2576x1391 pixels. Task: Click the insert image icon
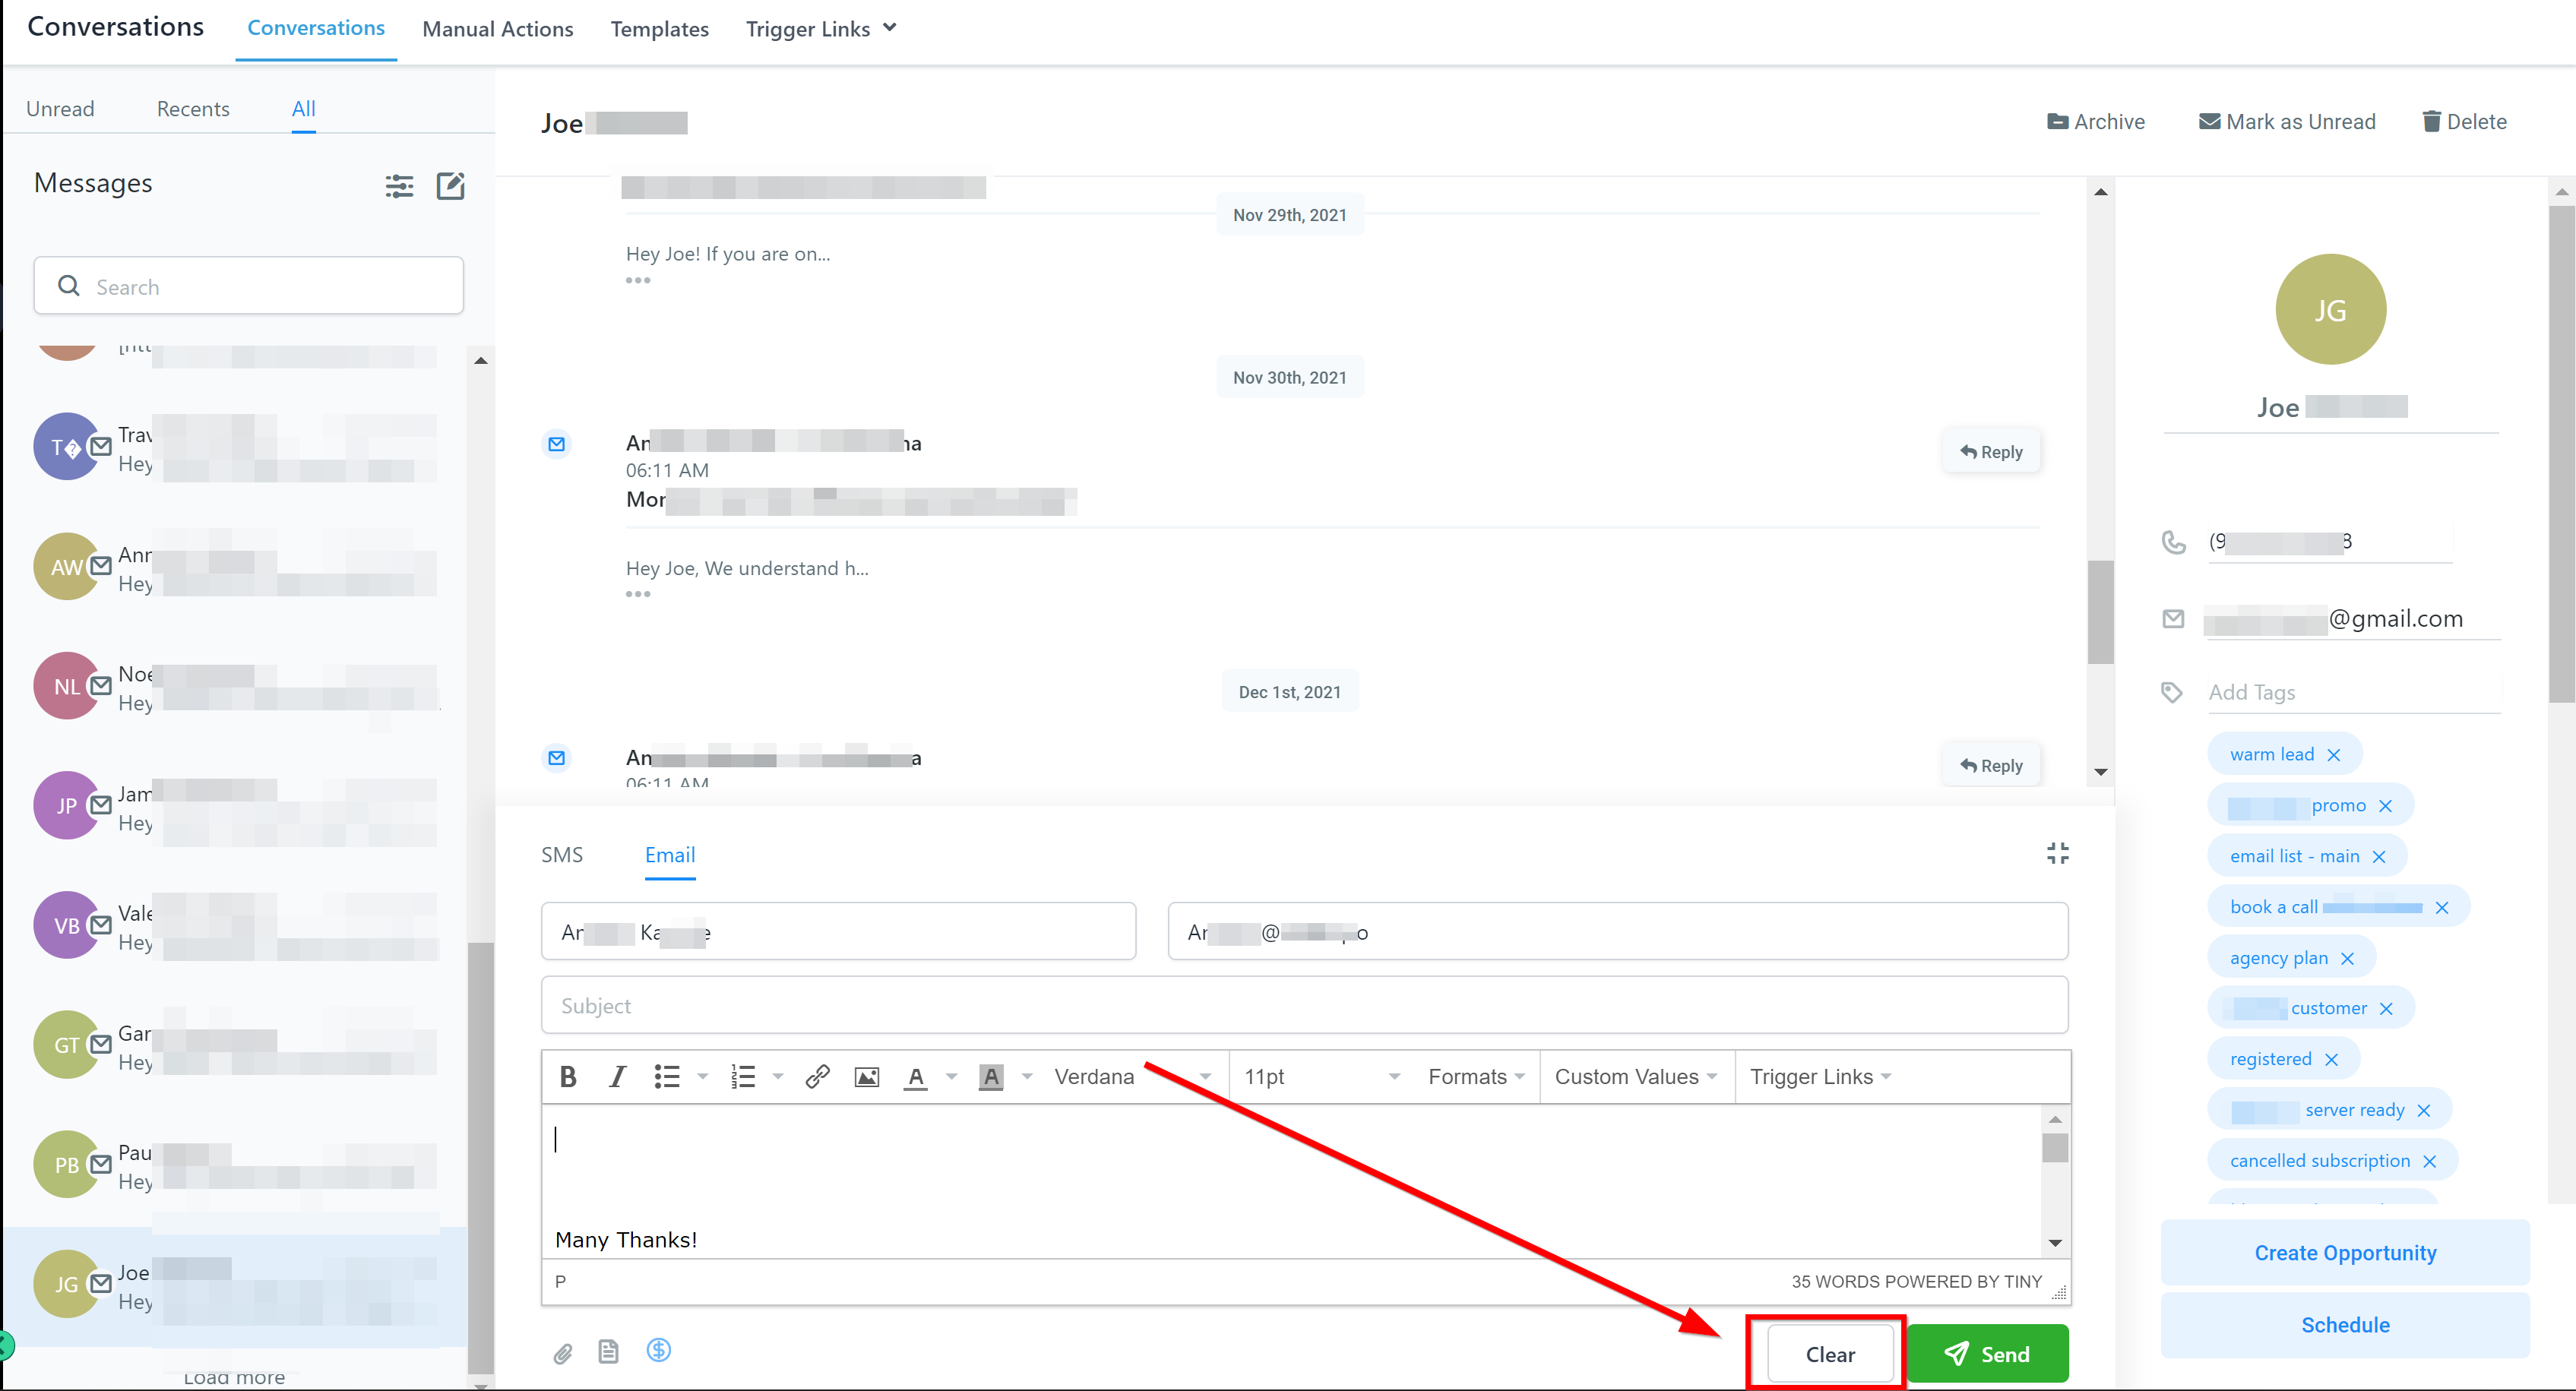[x=866, y=1077]
